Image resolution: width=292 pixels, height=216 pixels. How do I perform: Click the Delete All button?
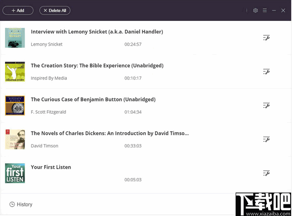point(55,10)
